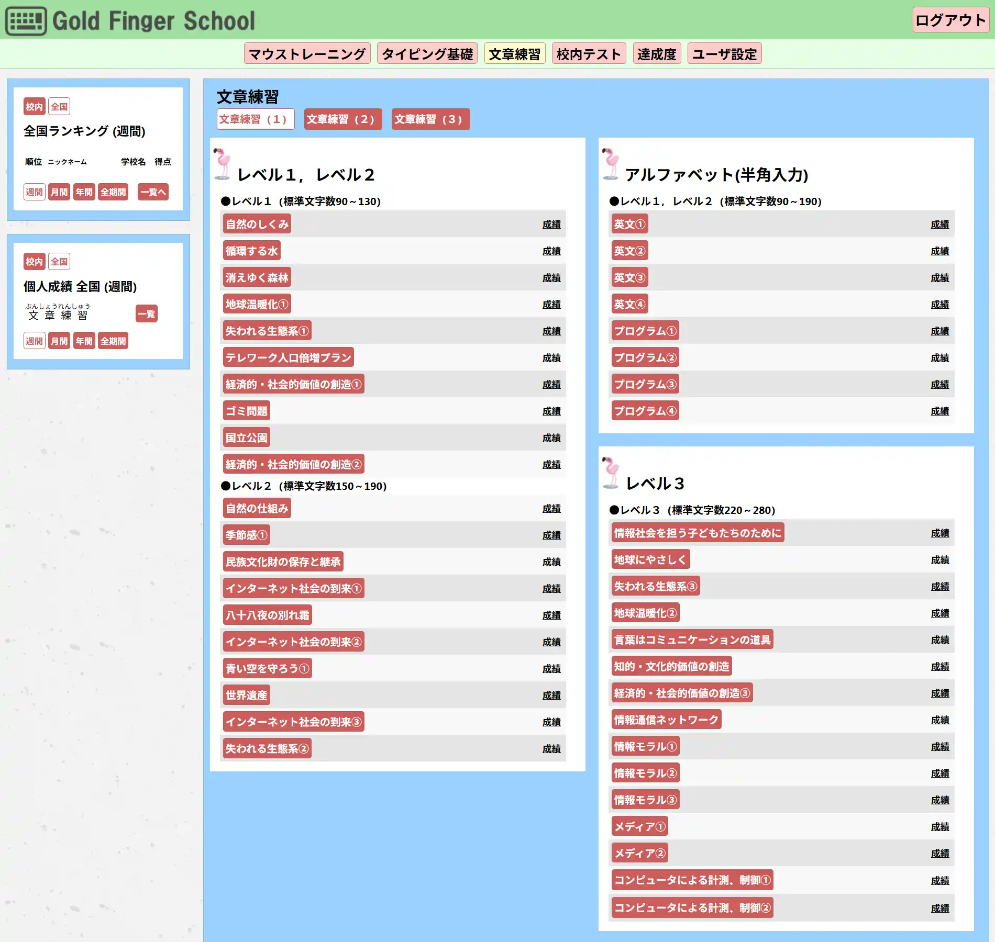Select 校内 toggle in ranking panel
This screenshot has height=942, width=995.
[x=35, y=107]
